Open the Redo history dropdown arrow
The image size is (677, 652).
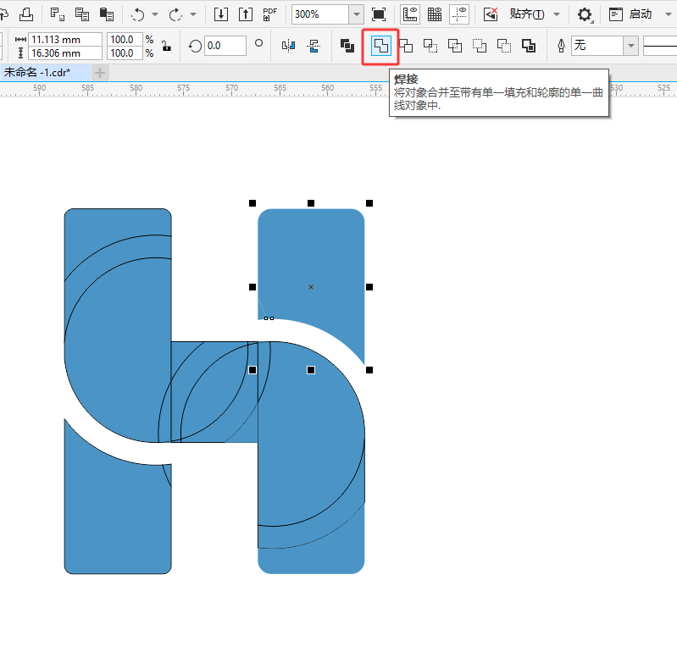click(x=193, y=14)
